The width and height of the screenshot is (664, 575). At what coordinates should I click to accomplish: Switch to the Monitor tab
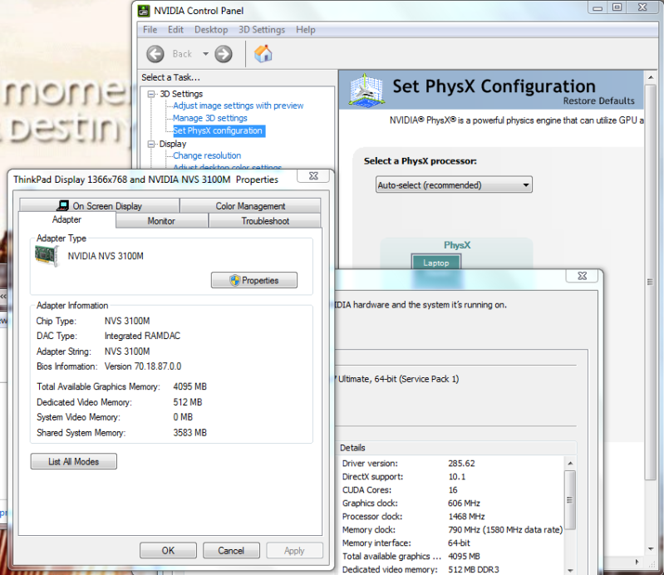click(161, 221)
